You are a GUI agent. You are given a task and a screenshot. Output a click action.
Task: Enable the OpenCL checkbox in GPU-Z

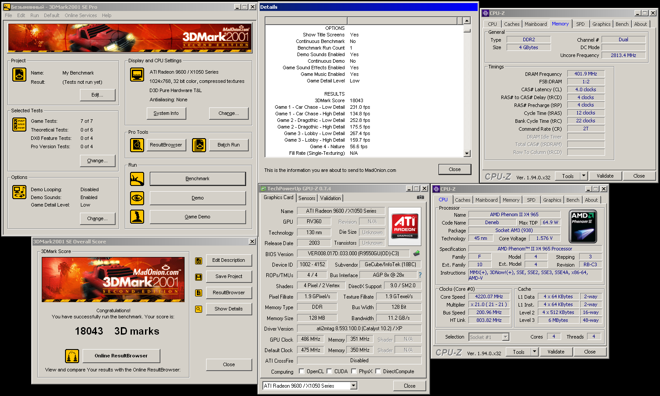(x=301, y=371)
